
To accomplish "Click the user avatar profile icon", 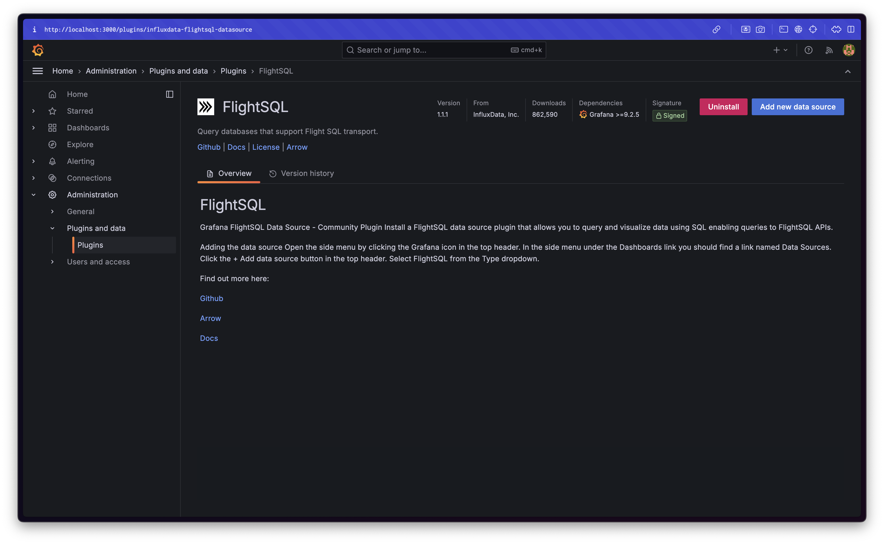I will coord(848,50).
